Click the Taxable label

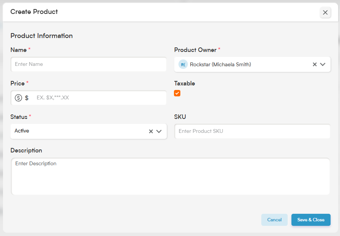tap(184, 84)
